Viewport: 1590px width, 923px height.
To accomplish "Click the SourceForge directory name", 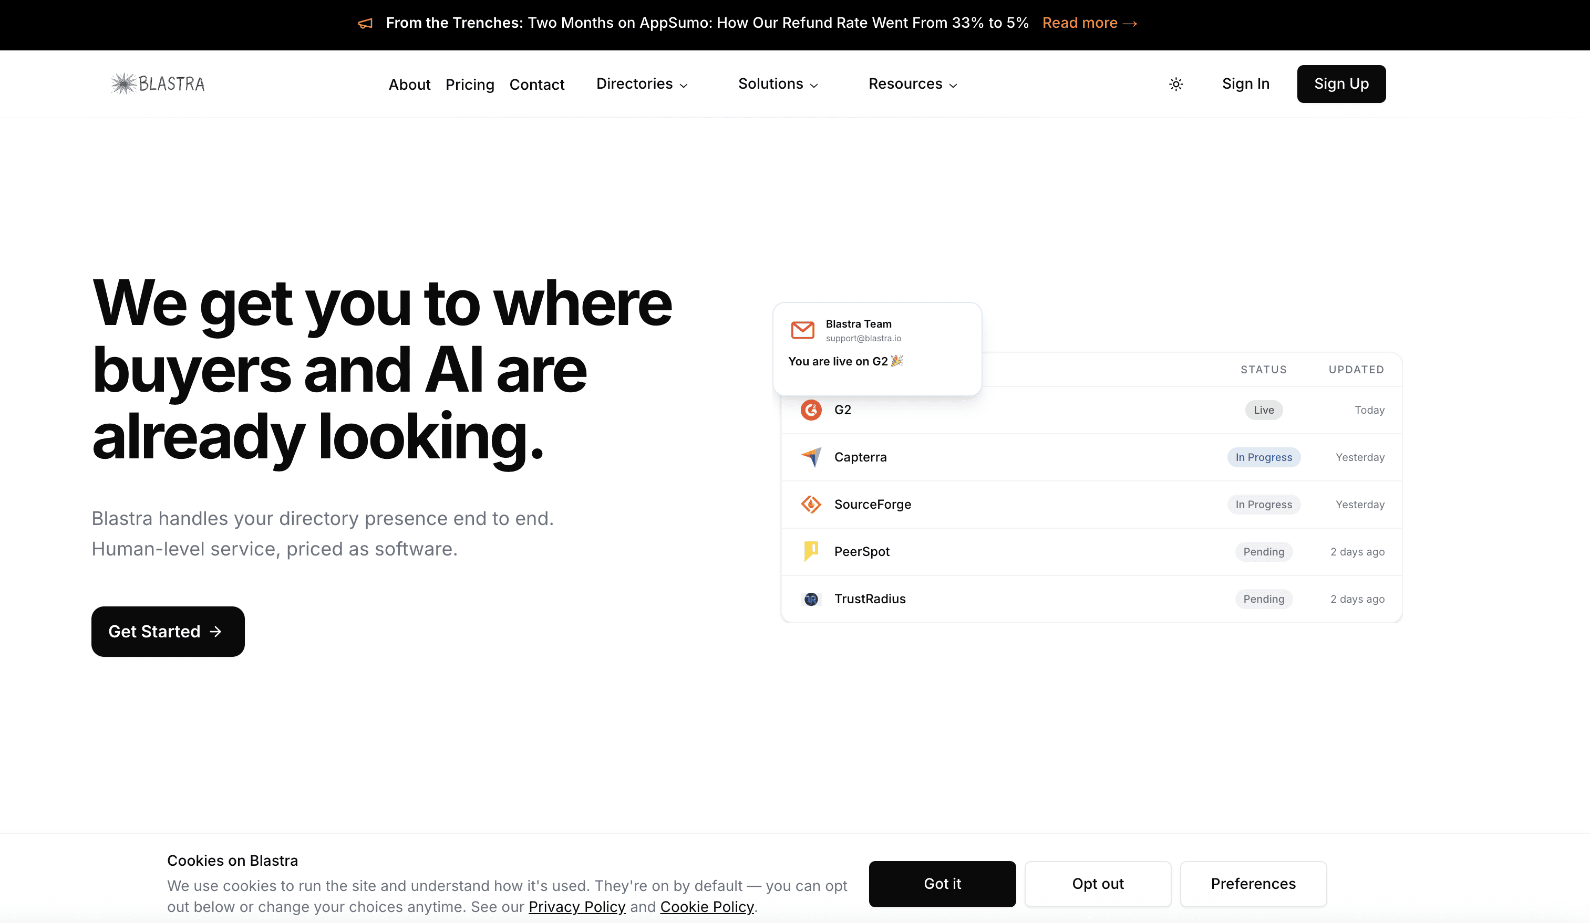I will click(873, 505).
